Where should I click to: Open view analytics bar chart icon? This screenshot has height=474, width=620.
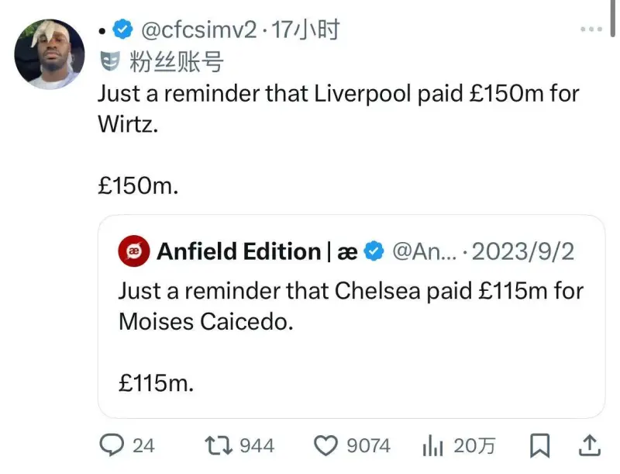[x=432, y=445]
